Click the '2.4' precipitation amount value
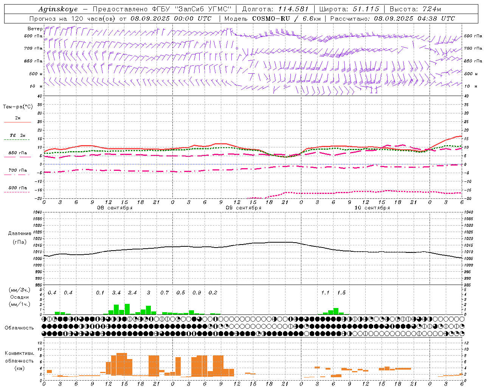 (132, 293)
